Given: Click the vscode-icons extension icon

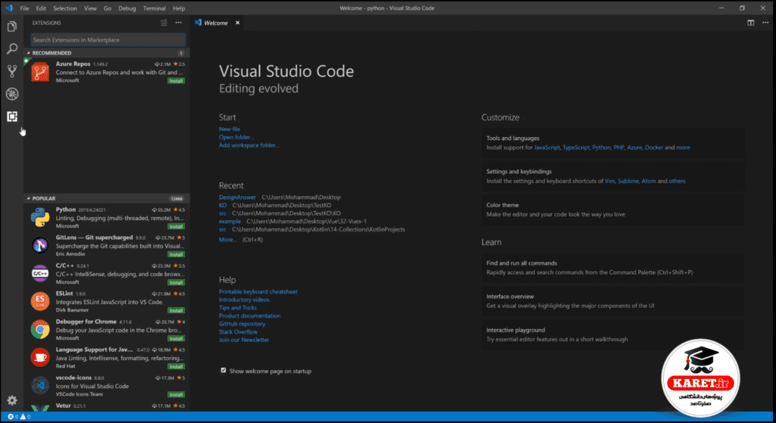Looking at the screenshot, I should [40, 385].
